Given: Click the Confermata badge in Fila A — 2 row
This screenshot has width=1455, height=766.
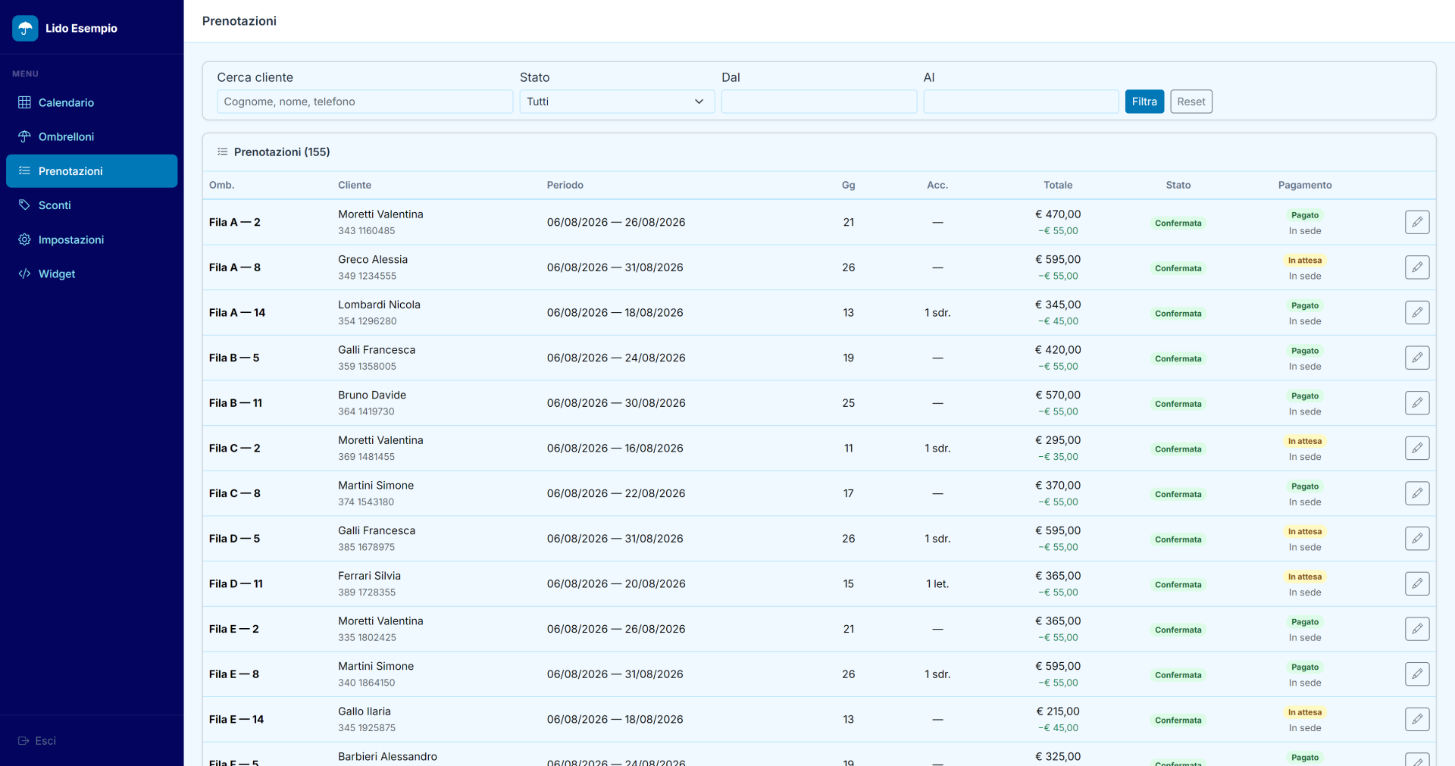Looking at the screenshot, I should 1178,223.
